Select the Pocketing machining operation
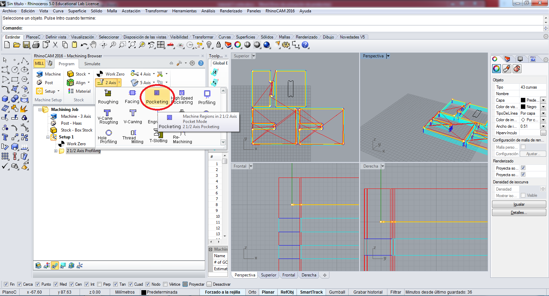Viewport: 549px width, 296px height. [157, 96]
